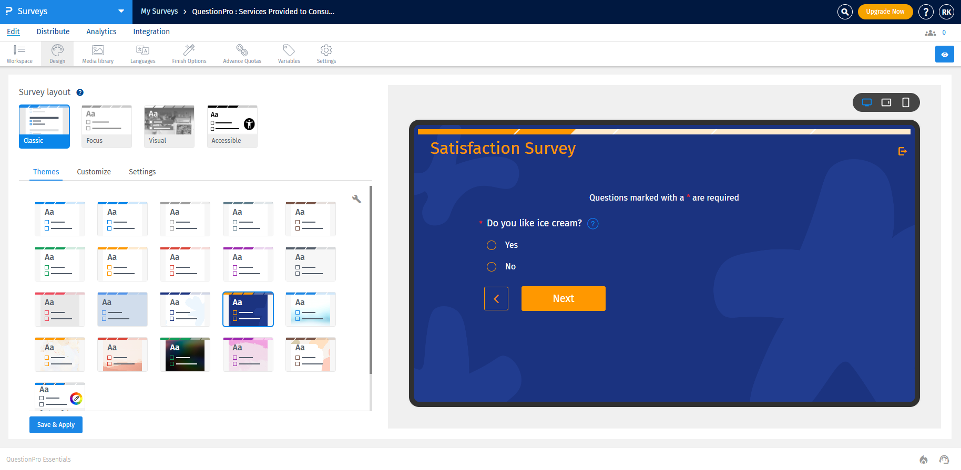
Task: Select the custom color wheel theme
Action: [60, 396]
